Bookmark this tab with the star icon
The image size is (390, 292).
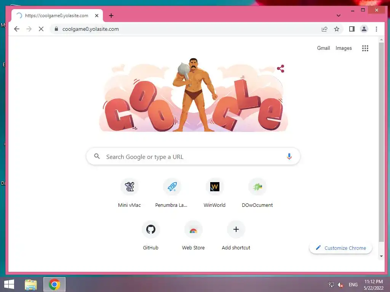coord(337,29)
